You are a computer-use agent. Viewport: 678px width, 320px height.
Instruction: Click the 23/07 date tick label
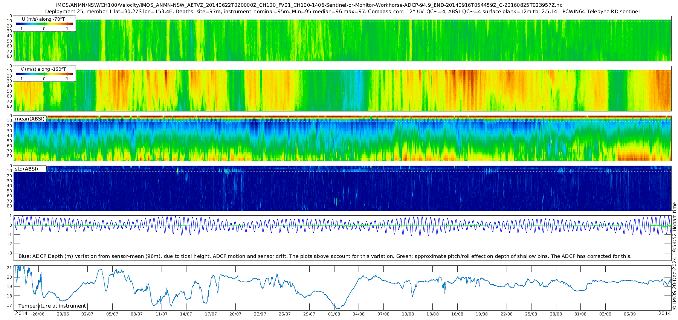(x=260, y=314)
